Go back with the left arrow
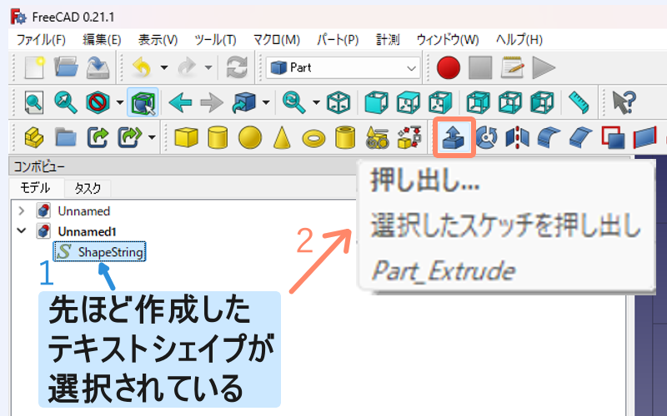 pyautogui.click(x=180, y=102)
